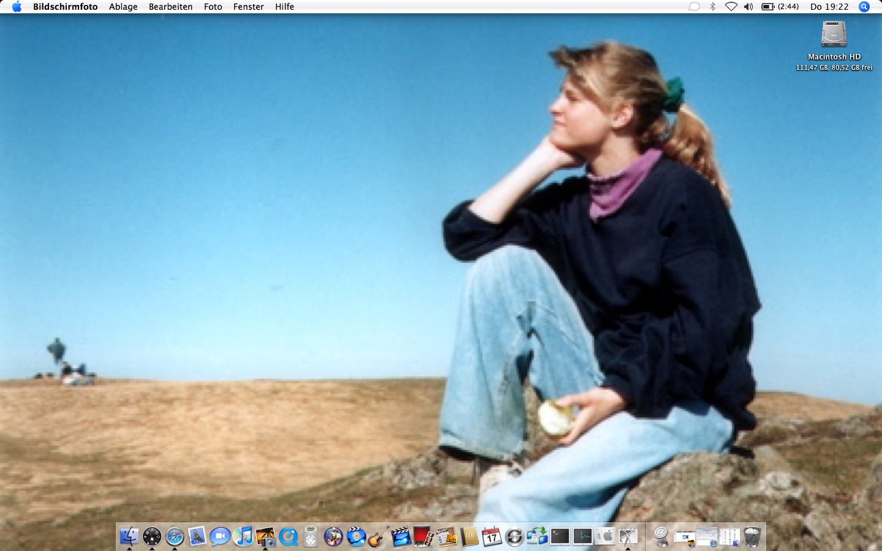Screen dimensions: 882x551
Task: Launch Terminal from the dock
Action: coord(560,537)
